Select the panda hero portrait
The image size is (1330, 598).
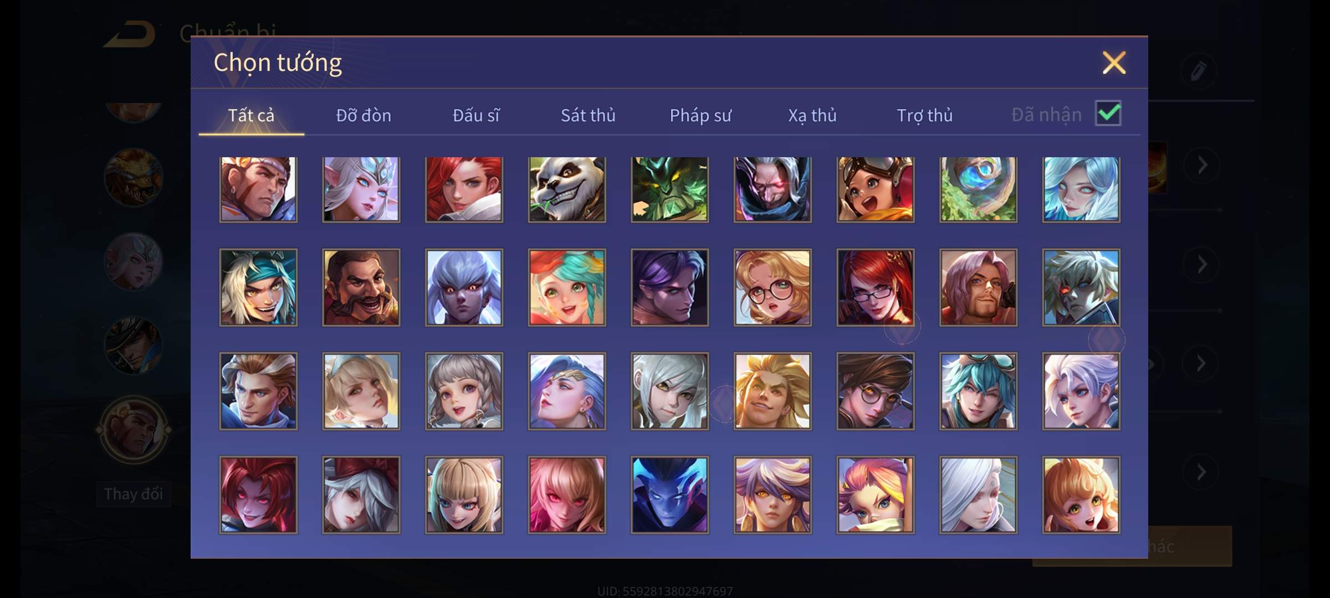click(566, 189)
